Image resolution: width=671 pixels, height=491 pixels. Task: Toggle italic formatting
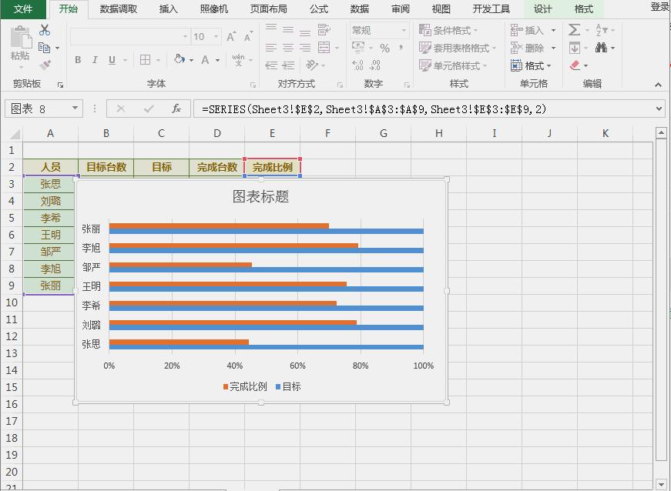pyautogui.click(x=95, y=59)
